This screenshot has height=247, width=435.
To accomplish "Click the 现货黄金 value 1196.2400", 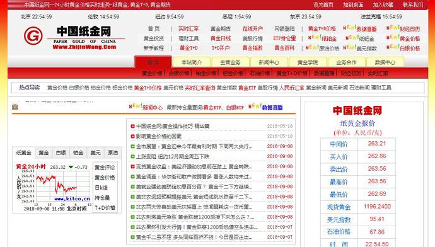I will click(377, 207).
